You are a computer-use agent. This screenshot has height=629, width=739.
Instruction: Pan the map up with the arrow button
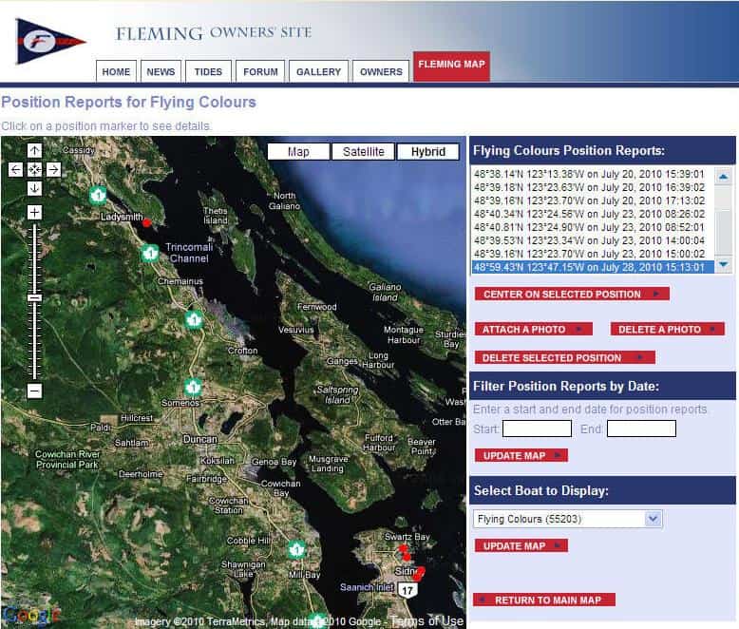coord(34,150)
